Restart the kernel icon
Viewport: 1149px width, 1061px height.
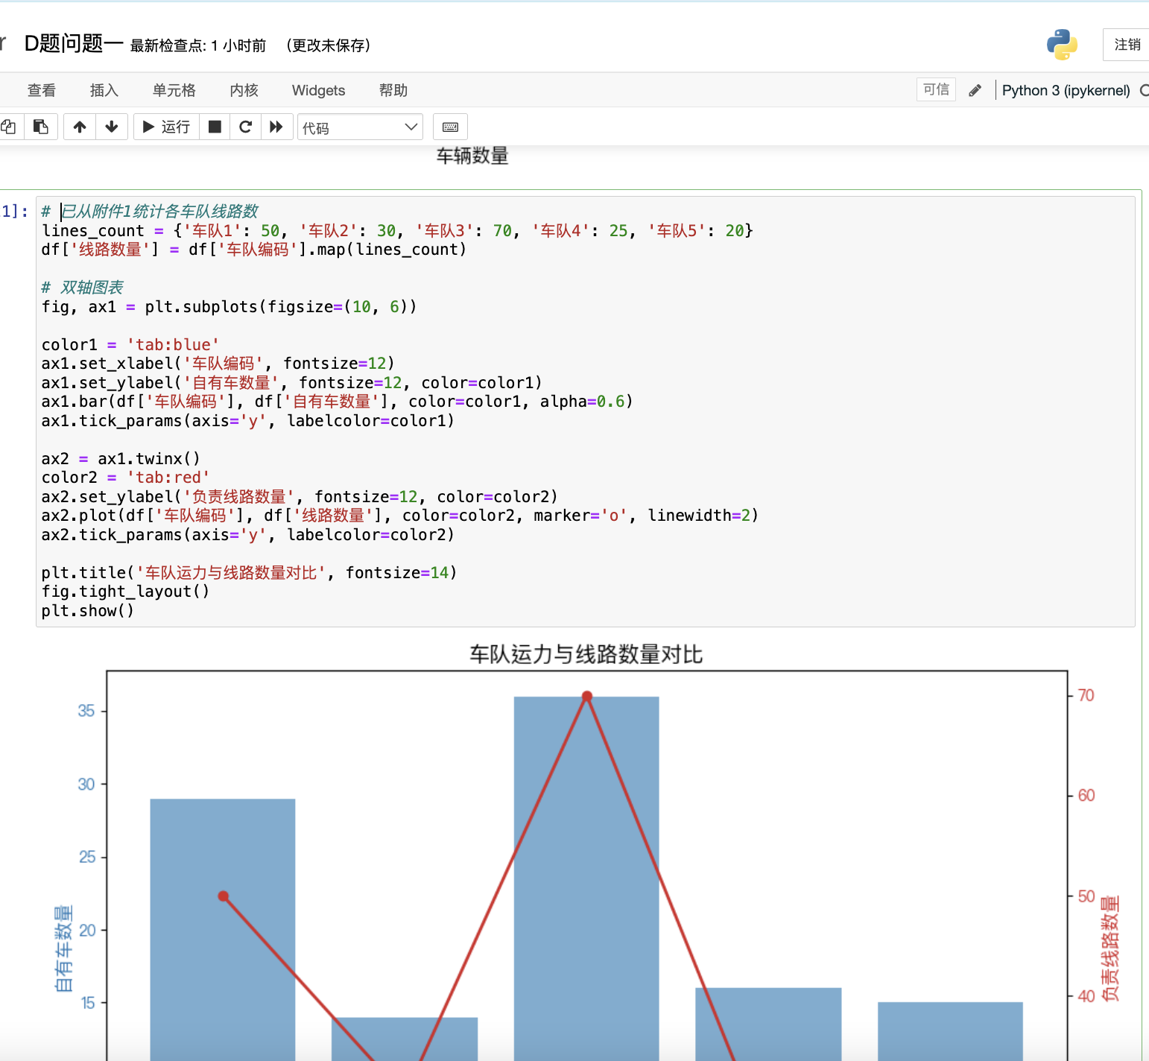coord(245,127)
